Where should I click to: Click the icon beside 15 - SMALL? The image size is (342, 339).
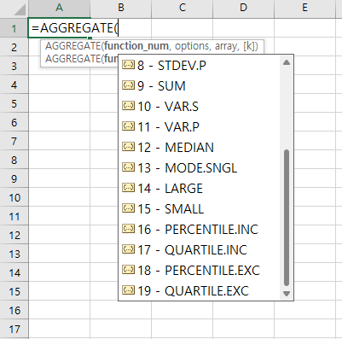click(x=128, y=208)
